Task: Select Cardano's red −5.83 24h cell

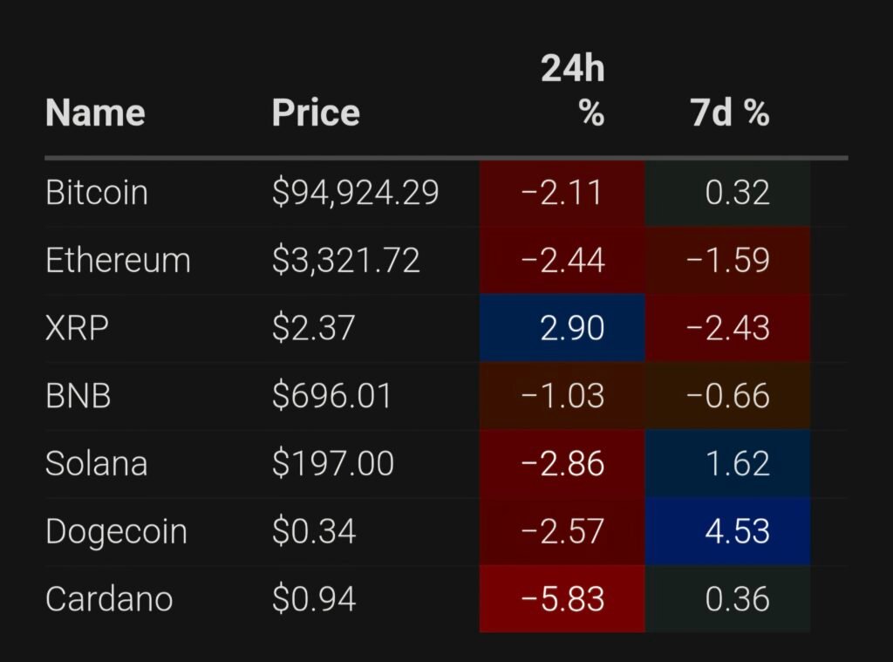Action: [562, 600]
